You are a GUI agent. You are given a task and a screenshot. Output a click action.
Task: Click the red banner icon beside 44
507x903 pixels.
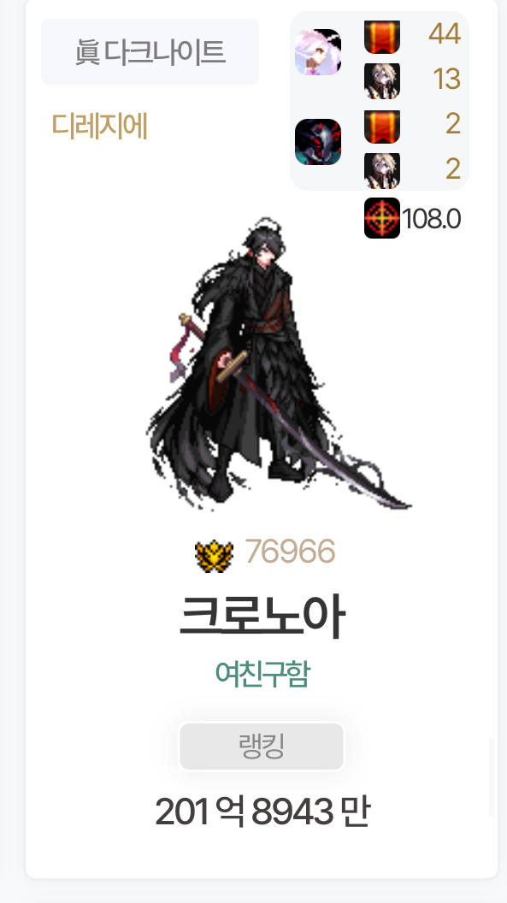[x=382, y=36]
